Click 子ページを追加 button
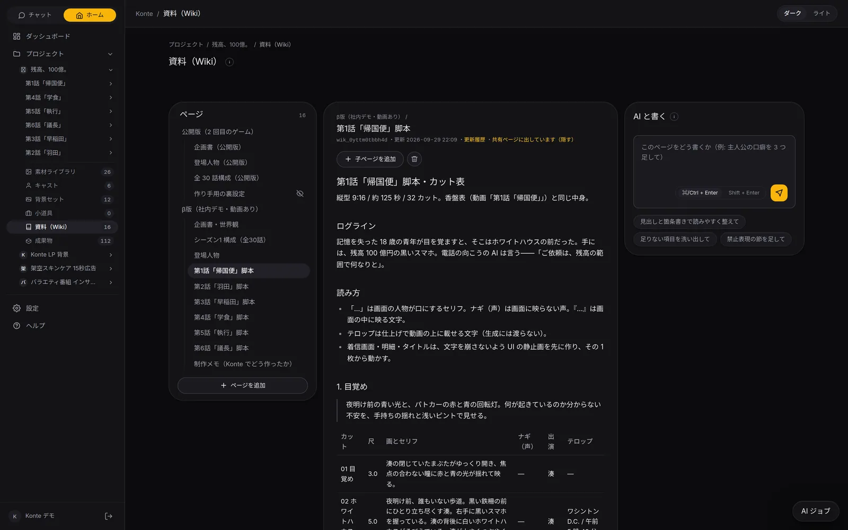The image size is (848, 530). tap(370, 159)
